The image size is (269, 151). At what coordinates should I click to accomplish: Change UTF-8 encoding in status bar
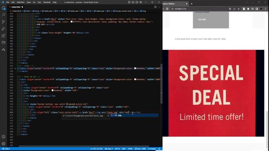click(x=117, y=149)
